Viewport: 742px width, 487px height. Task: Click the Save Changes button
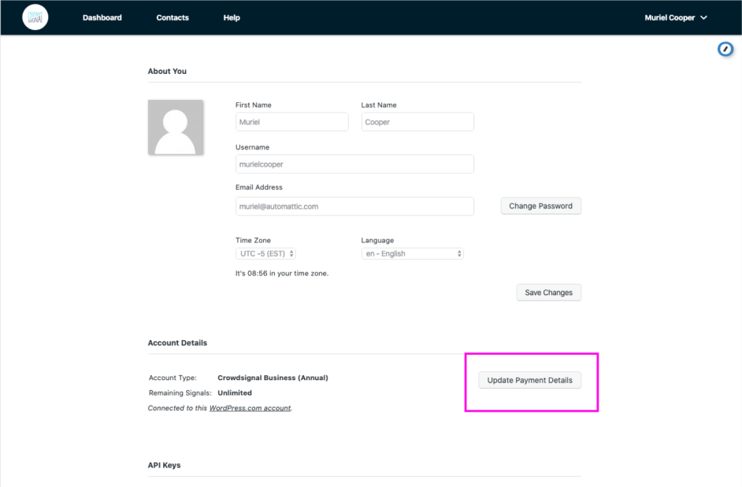point(548,293)
